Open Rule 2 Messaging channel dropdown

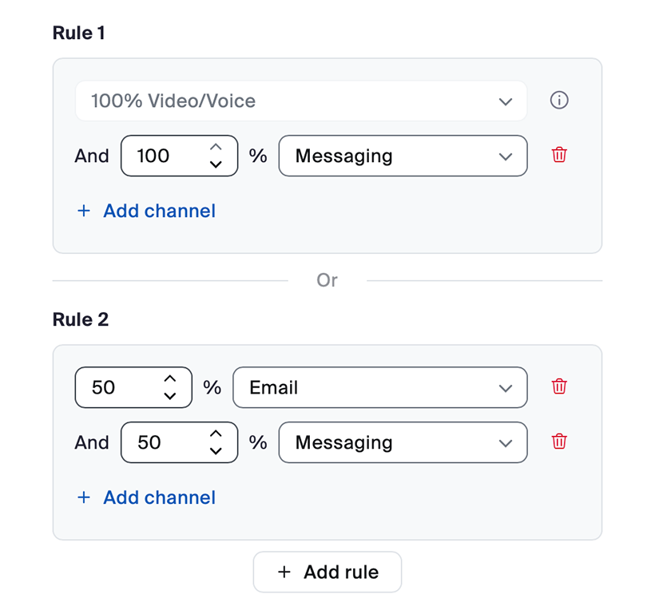coord(403,442)
